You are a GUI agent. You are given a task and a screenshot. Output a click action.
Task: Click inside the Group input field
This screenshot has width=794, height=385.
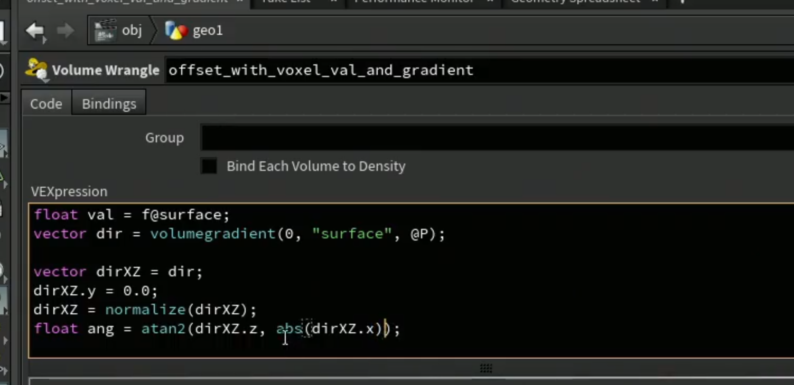(x=497, y=138)
